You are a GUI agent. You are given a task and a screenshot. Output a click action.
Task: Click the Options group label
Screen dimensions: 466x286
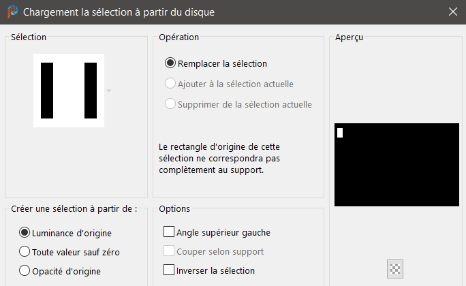[174, 209]
